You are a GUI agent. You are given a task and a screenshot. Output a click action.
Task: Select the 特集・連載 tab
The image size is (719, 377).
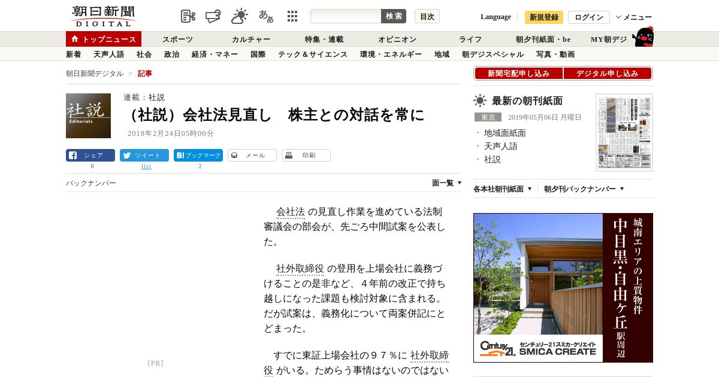click(324, 39)
